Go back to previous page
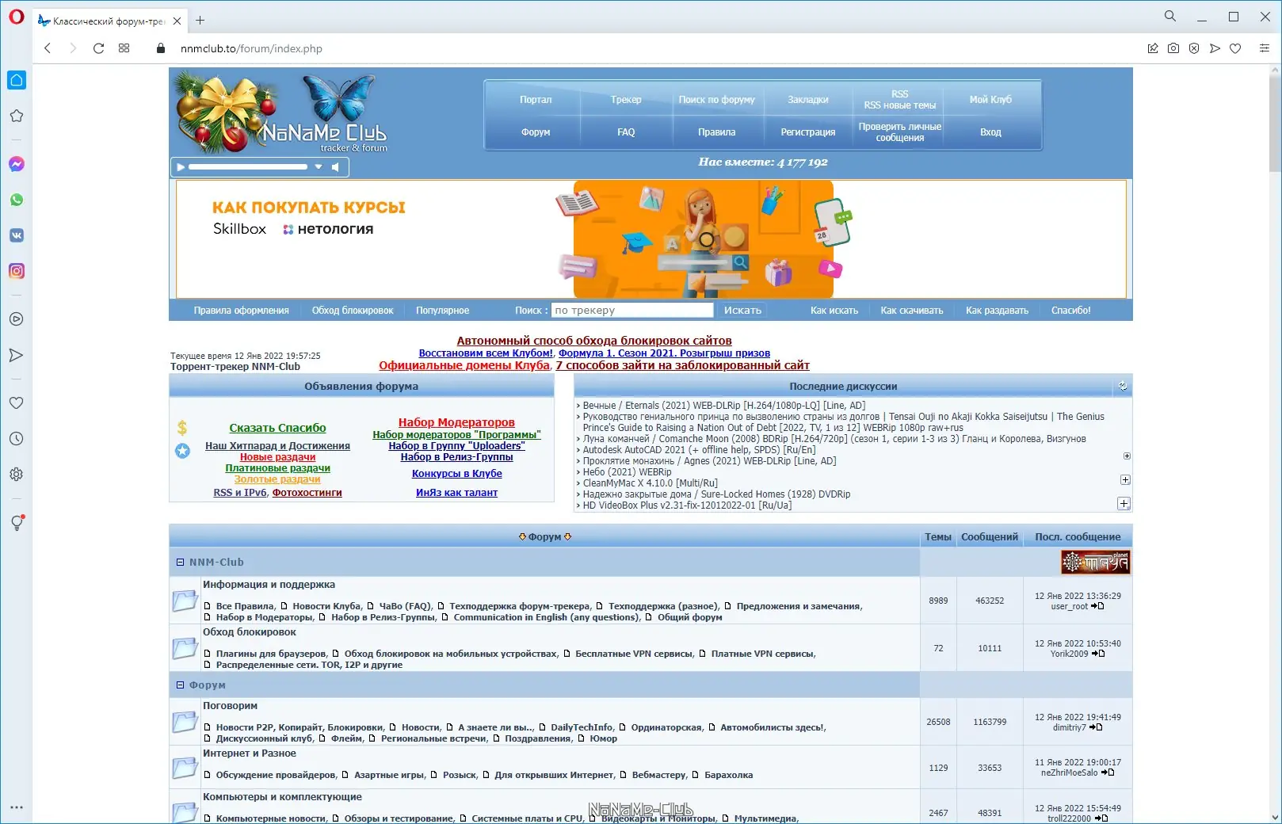Viewport: 1282px width, 824px height. pyautogui.click(x=48, y=48)
